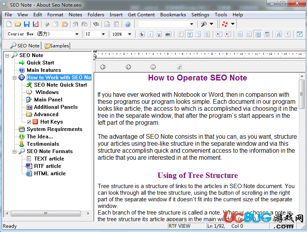Open the Courier New font dropdown
The image size is (307, 232).
click(77, 34)
